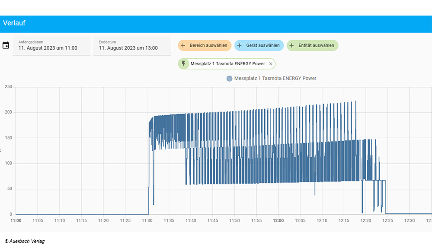Select the lightning bolt icon on entity chip
The width and height of the screenshot is (432, 248).
[x=183, y=64]
